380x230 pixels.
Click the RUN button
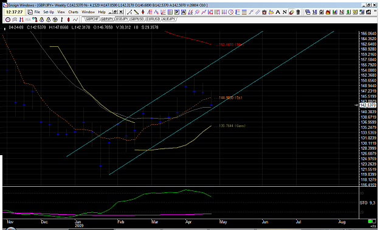tap(28, 19)
